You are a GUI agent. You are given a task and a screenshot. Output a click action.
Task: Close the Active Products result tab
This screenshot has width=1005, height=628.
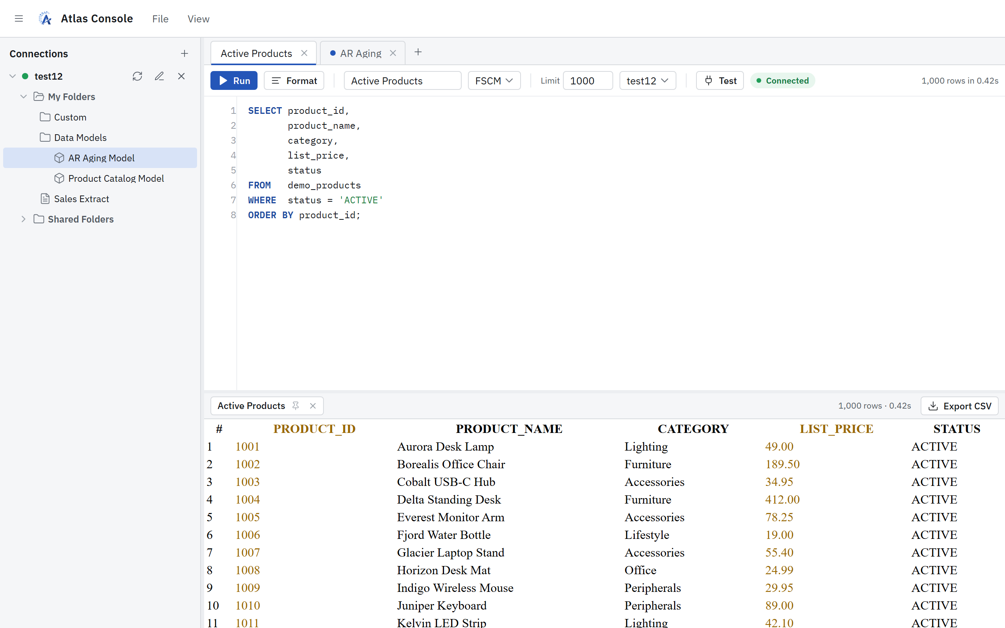click(313, 406)
